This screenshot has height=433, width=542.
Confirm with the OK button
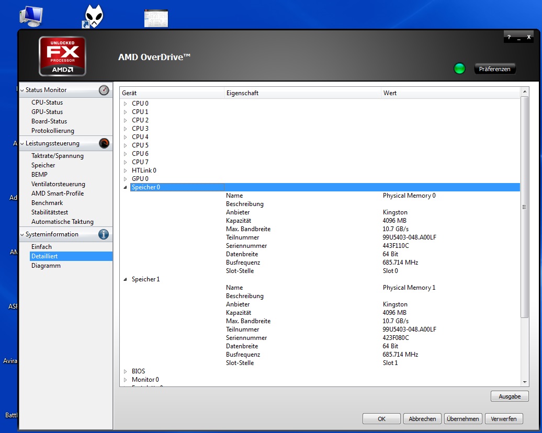[381, 419]
